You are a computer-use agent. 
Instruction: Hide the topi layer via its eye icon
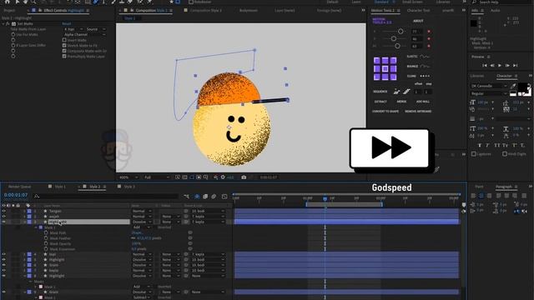[3, 254]
